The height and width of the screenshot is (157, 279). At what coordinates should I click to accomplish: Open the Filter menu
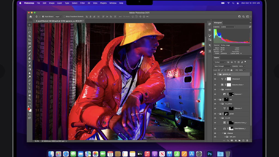tap(82, 3)
